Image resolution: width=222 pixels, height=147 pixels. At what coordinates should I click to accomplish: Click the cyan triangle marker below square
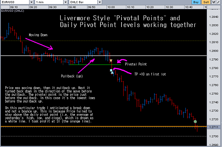pyautogui.click(x=112, y=73)
